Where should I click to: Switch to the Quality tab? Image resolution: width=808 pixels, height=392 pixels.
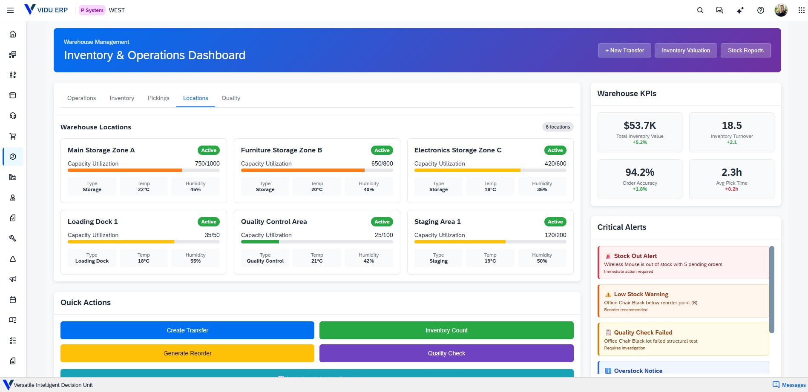(231, 98)
